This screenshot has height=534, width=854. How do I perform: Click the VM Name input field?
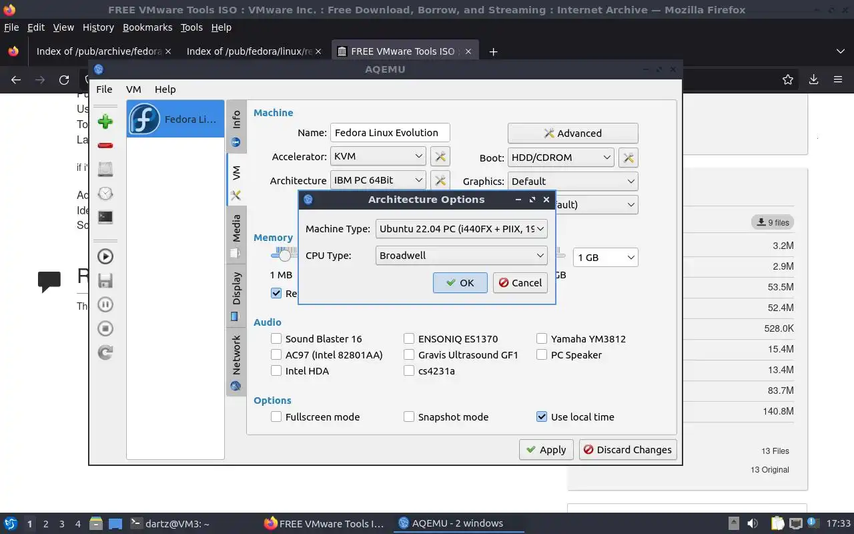tap(390, 132)
